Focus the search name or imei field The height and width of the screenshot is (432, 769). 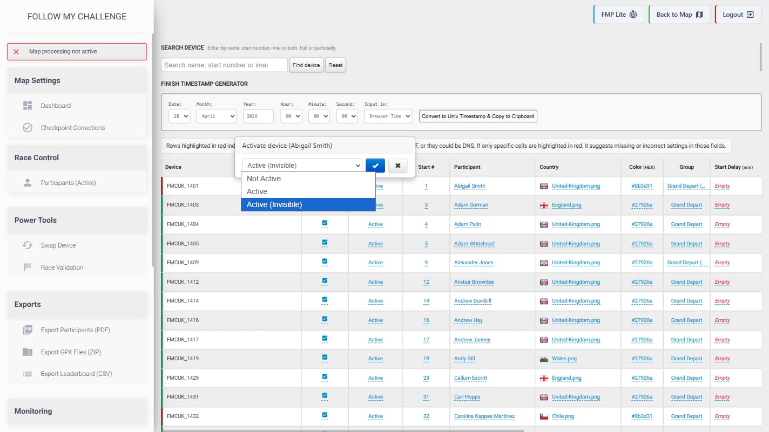tap(224, 65)
